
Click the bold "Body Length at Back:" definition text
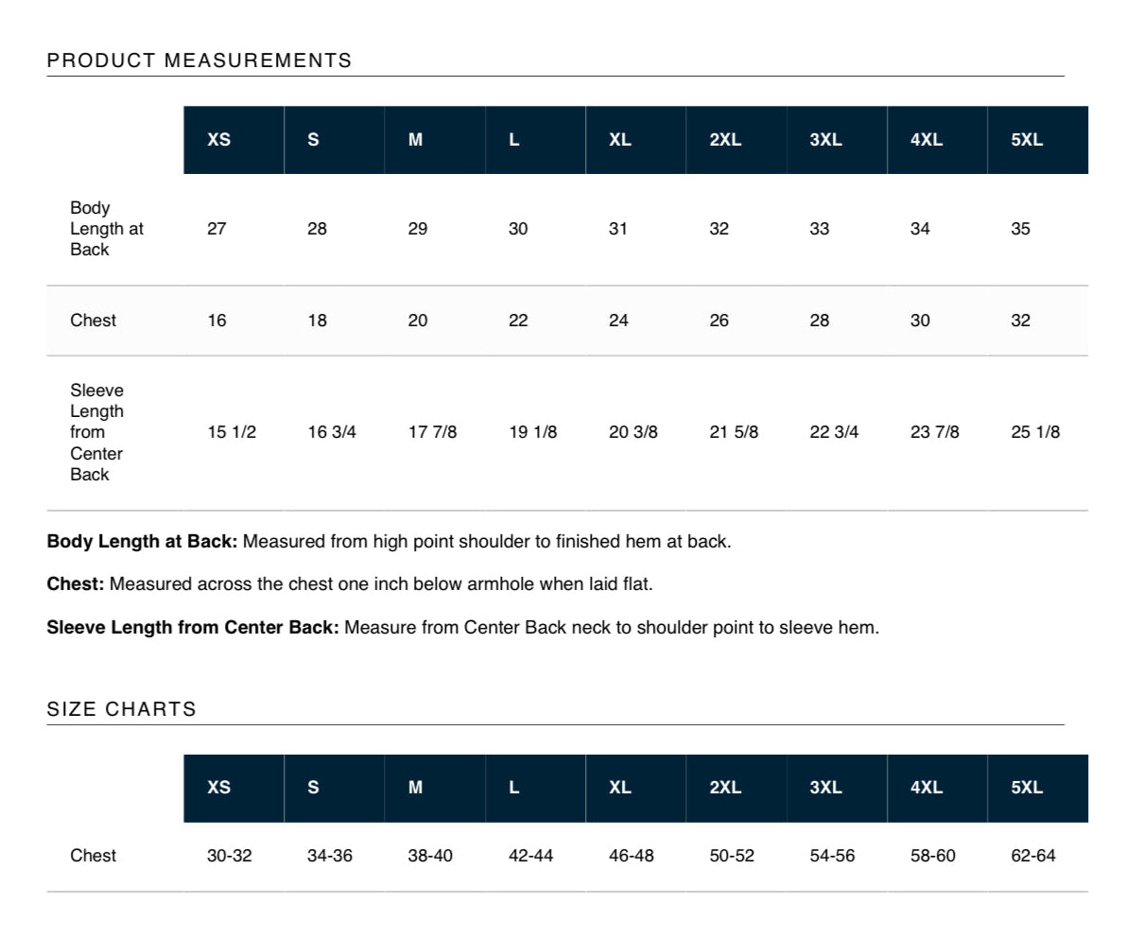point(143,543)
